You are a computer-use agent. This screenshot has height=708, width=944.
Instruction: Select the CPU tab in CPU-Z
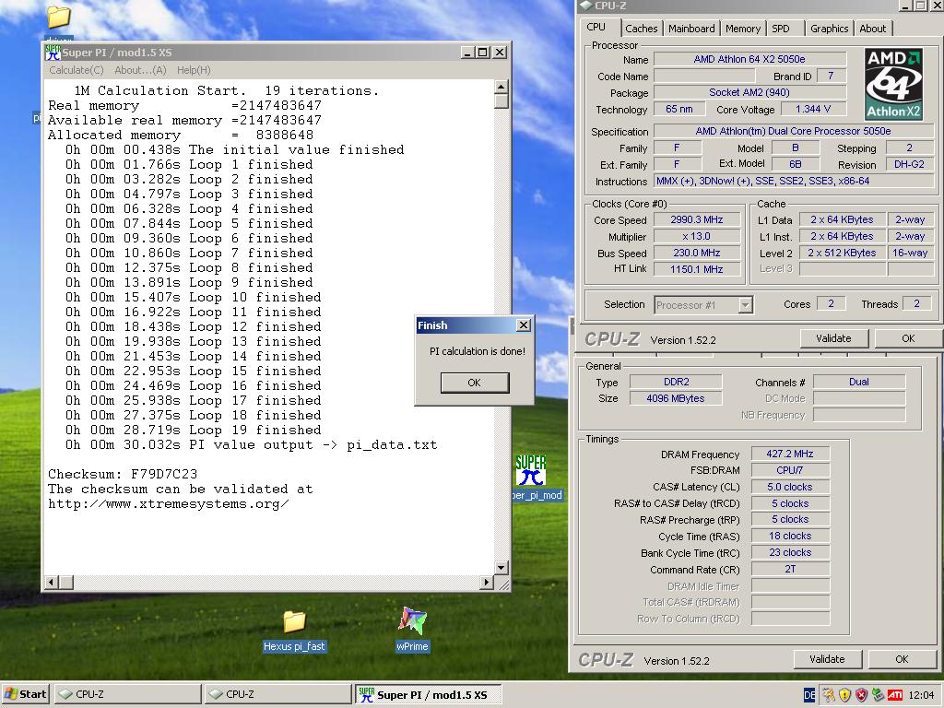click(596, 27)
